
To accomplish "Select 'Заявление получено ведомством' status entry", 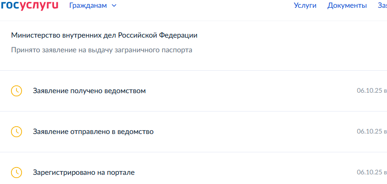I will (x=89, y=91).
